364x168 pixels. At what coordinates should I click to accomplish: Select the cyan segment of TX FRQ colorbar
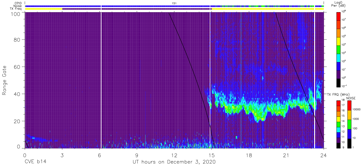[x=339, y=129]
